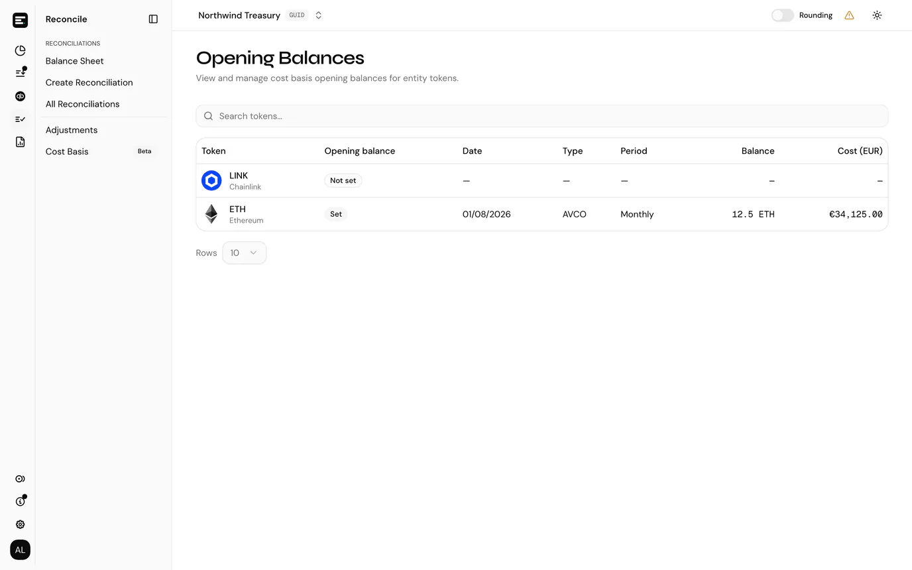Viewport: 912px width, 570px height.
Task: Go to Balance Sheet
Action: (x=75, y=61)
